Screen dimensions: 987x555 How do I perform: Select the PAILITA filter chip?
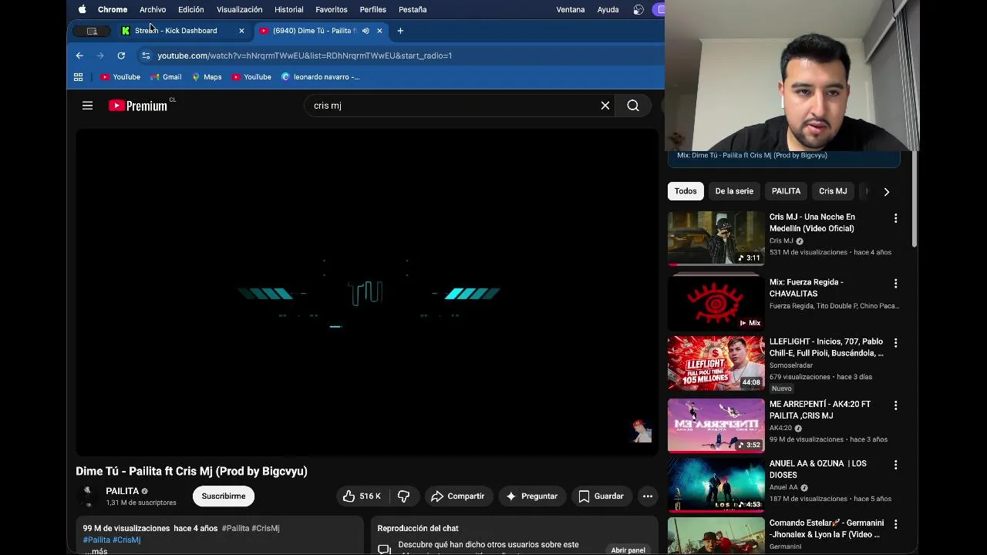pyautogui.click(x=787, y=191)
